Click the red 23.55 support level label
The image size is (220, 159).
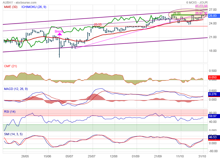(x=98, y=24)
